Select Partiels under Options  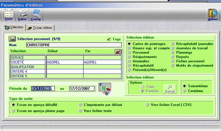(x=143, y=91)
